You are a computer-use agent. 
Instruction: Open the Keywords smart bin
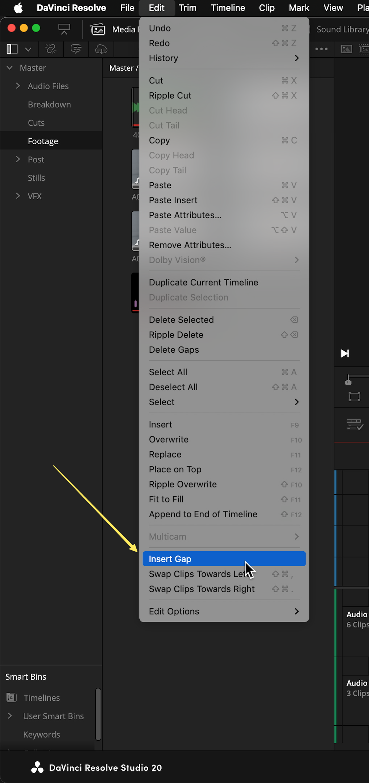pyautogui.click(x=42, y=734)
